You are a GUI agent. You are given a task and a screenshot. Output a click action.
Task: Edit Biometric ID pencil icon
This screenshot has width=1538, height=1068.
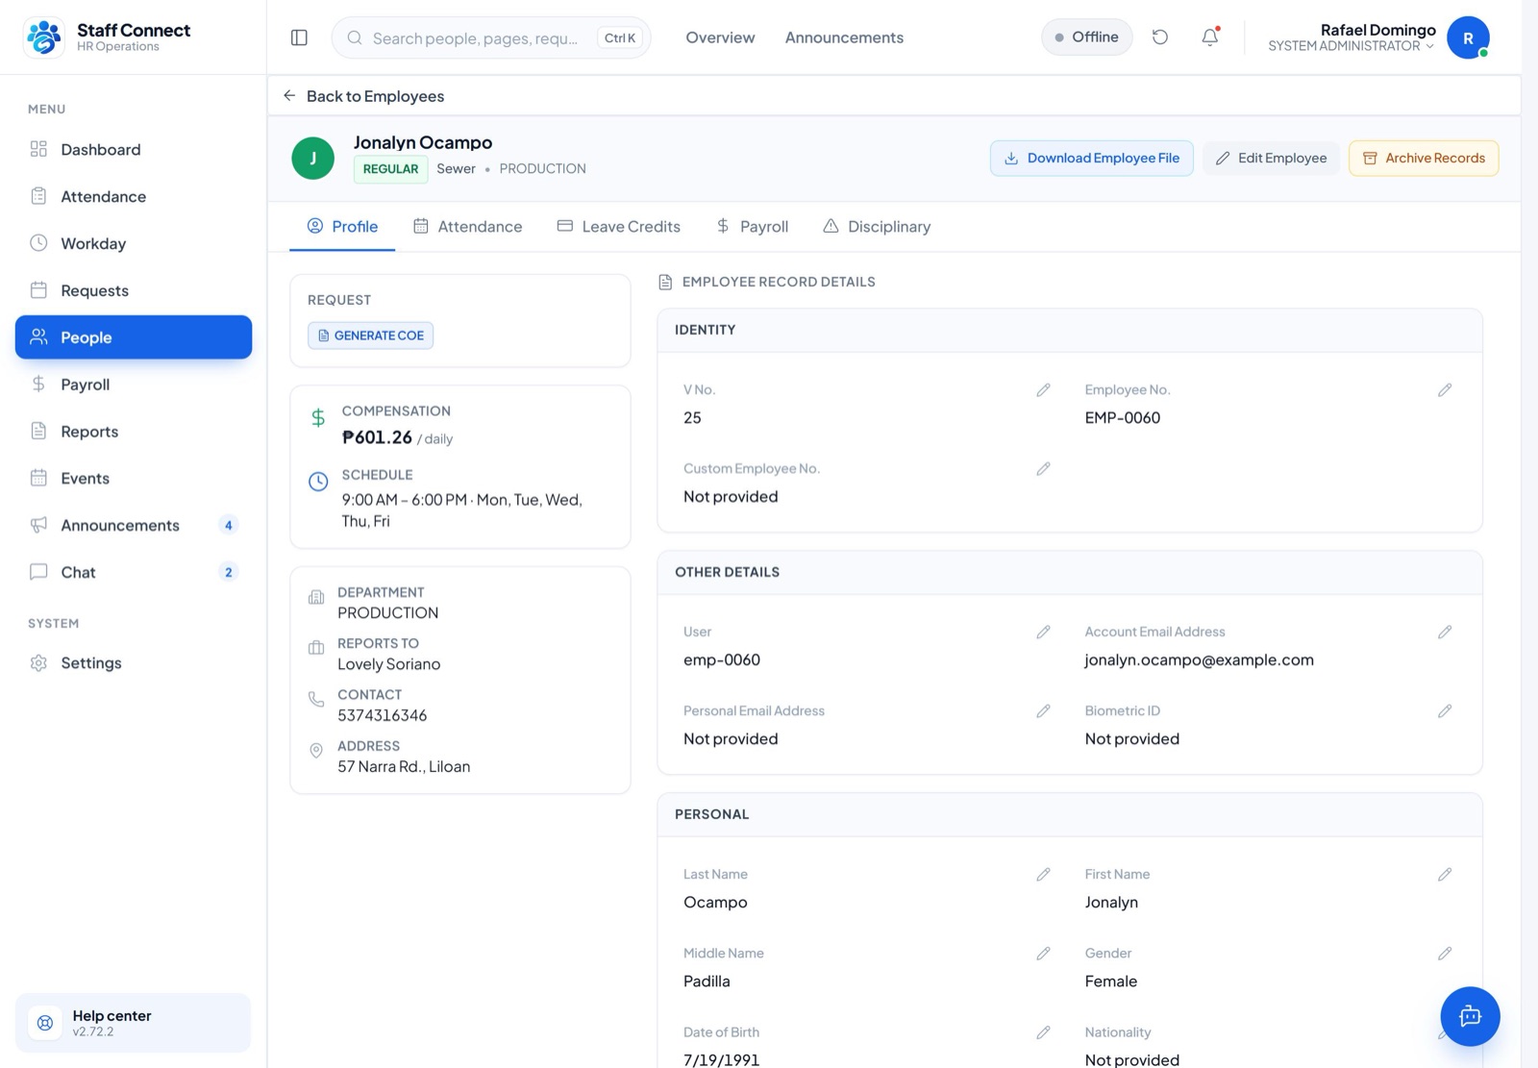[1445, 711]
